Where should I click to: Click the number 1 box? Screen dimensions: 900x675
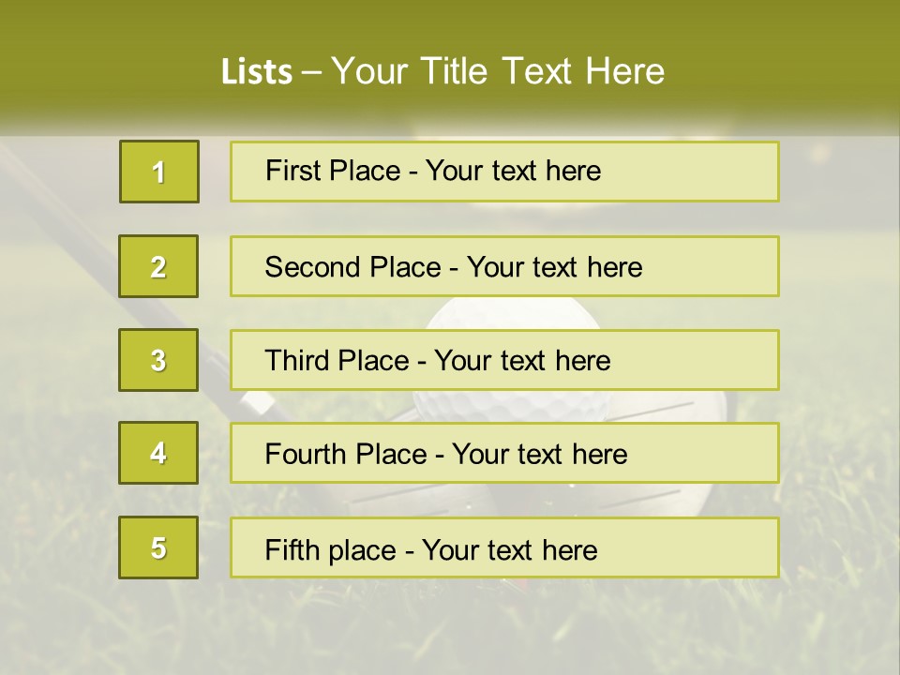pos(159,172)
